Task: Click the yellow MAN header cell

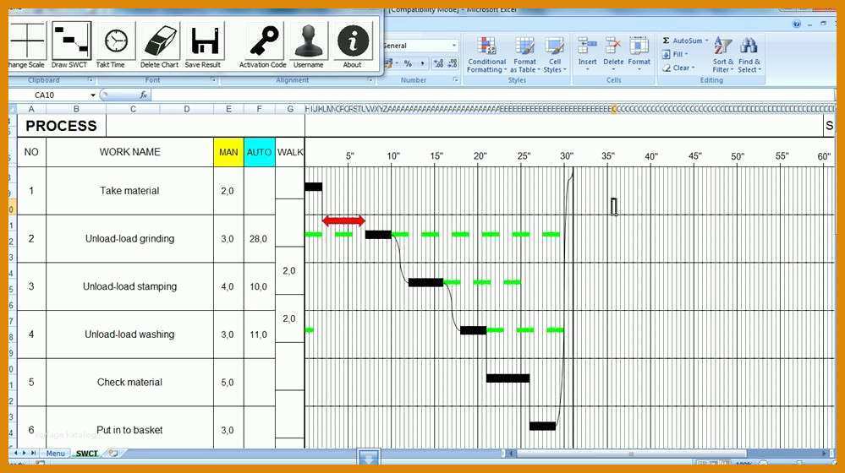Action: coord(228,152)
